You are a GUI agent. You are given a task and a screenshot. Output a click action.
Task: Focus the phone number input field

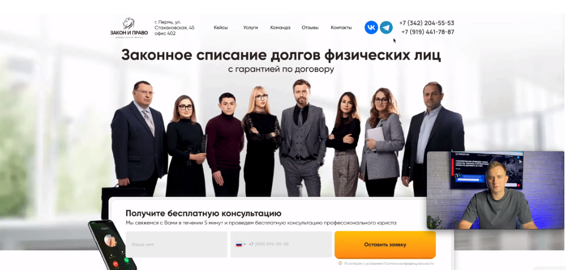(x=281, y=244)
